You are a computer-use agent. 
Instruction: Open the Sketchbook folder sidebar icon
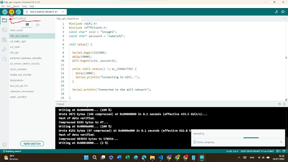click(x=4, y=20)
